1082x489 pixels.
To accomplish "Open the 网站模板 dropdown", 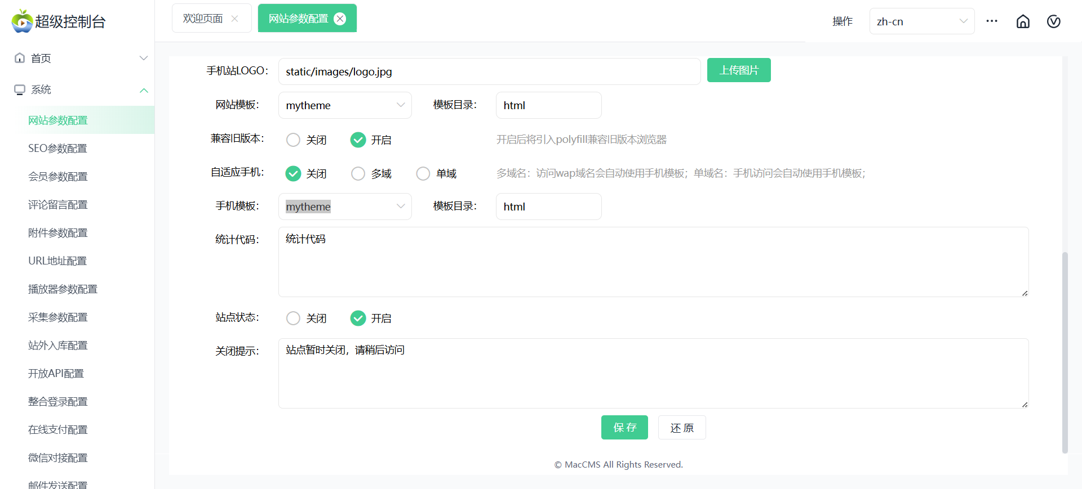I will click(345, 105).
